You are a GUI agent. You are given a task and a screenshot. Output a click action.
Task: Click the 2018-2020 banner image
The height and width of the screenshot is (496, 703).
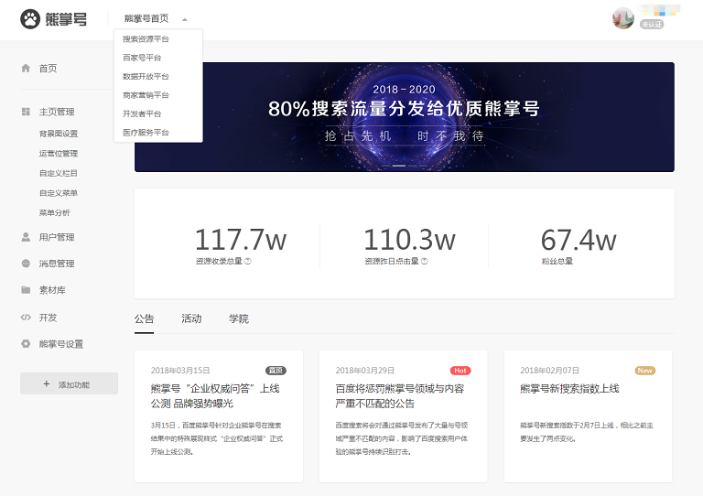click(405, 117)
